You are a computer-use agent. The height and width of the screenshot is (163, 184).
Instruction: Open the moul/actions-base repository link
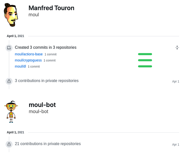(x=29, y=54)
